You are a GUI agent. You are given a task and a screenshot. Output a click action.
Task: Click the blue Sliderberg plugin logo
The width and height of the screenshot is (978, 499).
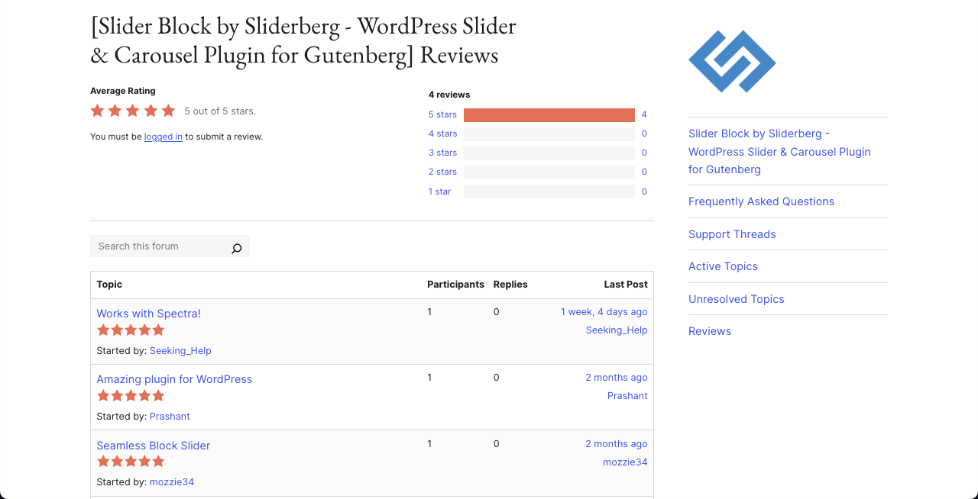click(732, 61)
